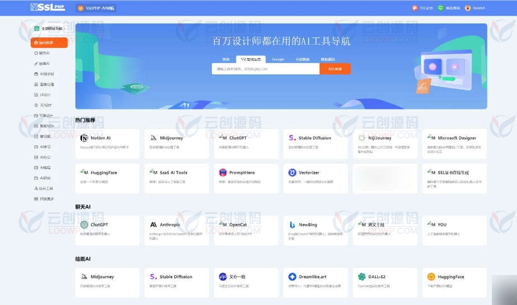
Task: Open the SSL证书 link in top bar
Action: click(x=422, y=8)
